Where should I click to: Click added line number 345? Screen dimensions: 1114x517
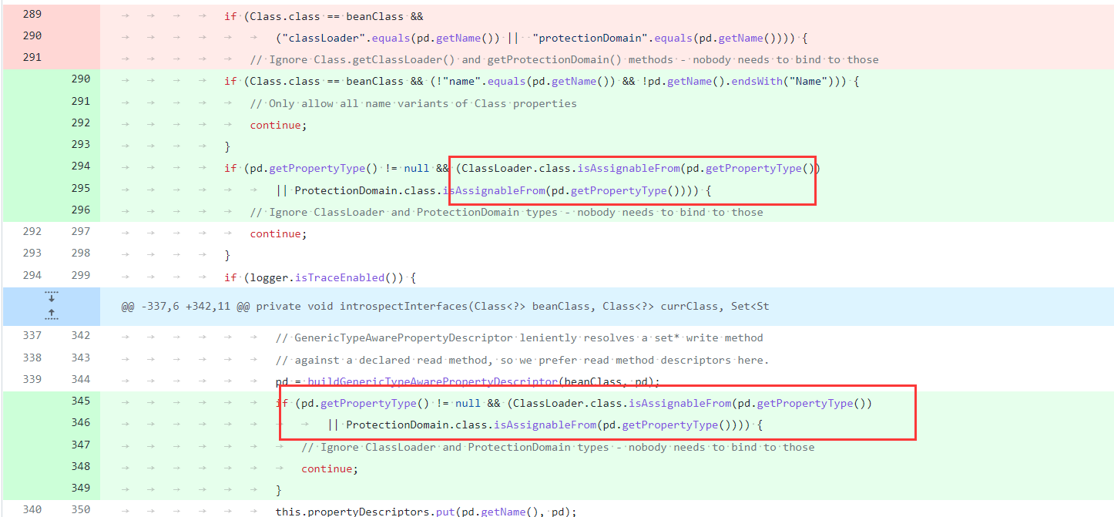coord(80,401)
